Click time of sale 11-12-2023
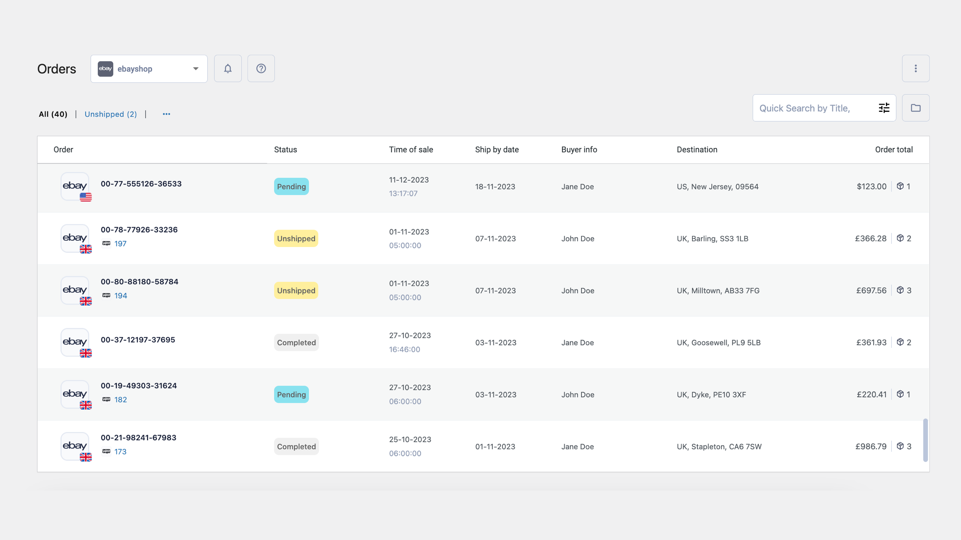Viewport: 961px width, 540px height. click(409, 180)
